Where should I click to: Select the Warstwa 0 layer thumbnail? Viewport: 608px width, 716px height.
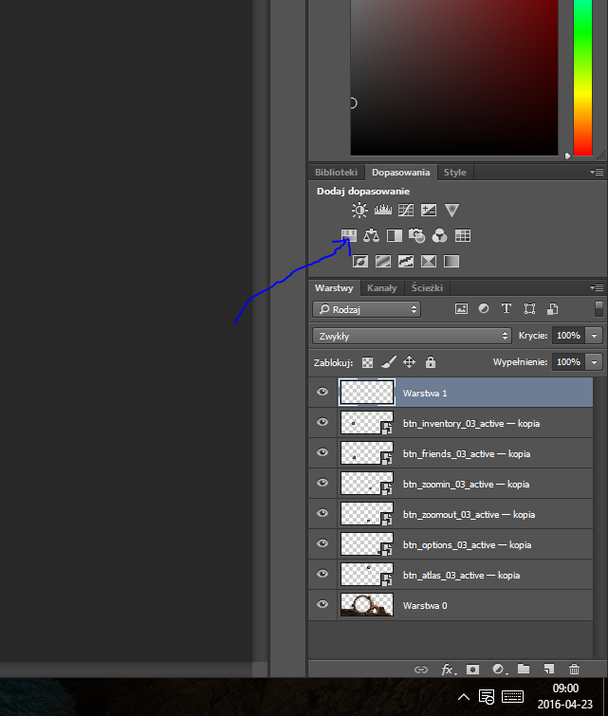(367, 605)
